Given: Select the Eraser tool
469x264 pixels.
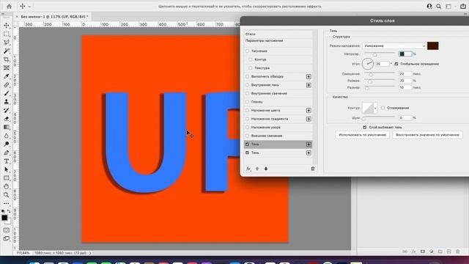Looking at the screenshot, I should (x=7, y=119).
